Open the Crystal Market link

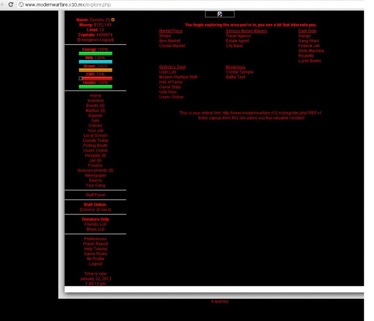coord(172,46)
